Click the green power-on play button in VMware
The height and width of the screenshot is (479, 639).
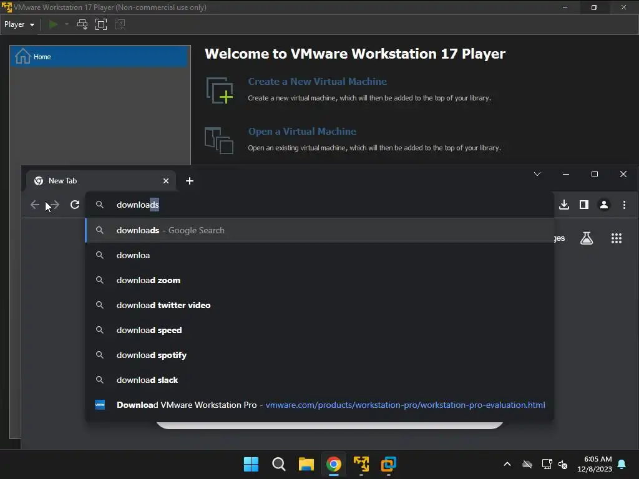tap(53, 24)
